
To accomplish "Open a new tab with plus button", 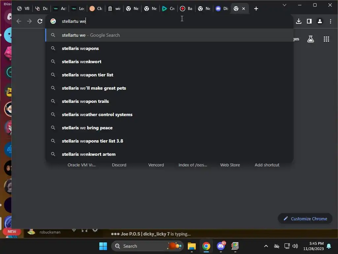I will coord(256,9).
